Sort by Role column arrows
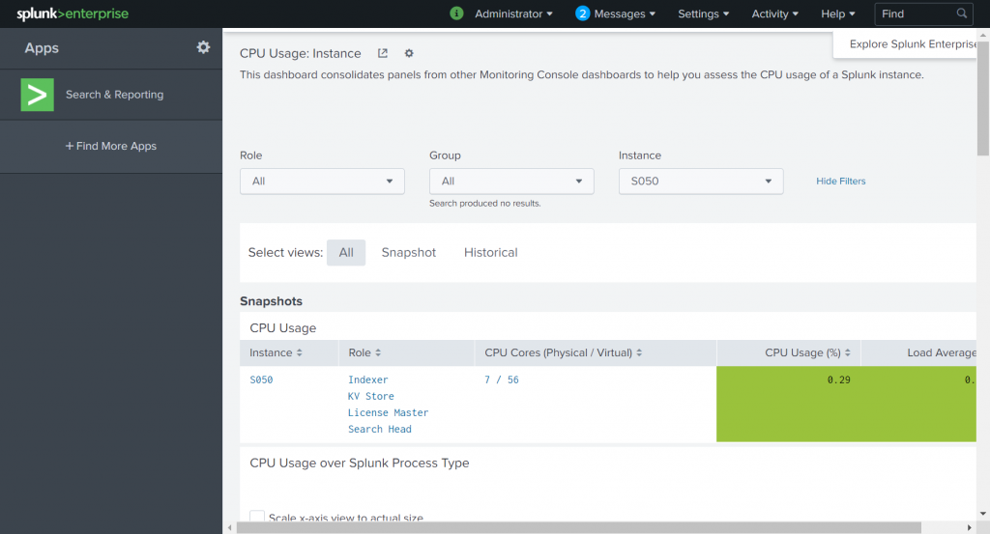This screenshot has height=534, width=990. [x=378, y=353]
